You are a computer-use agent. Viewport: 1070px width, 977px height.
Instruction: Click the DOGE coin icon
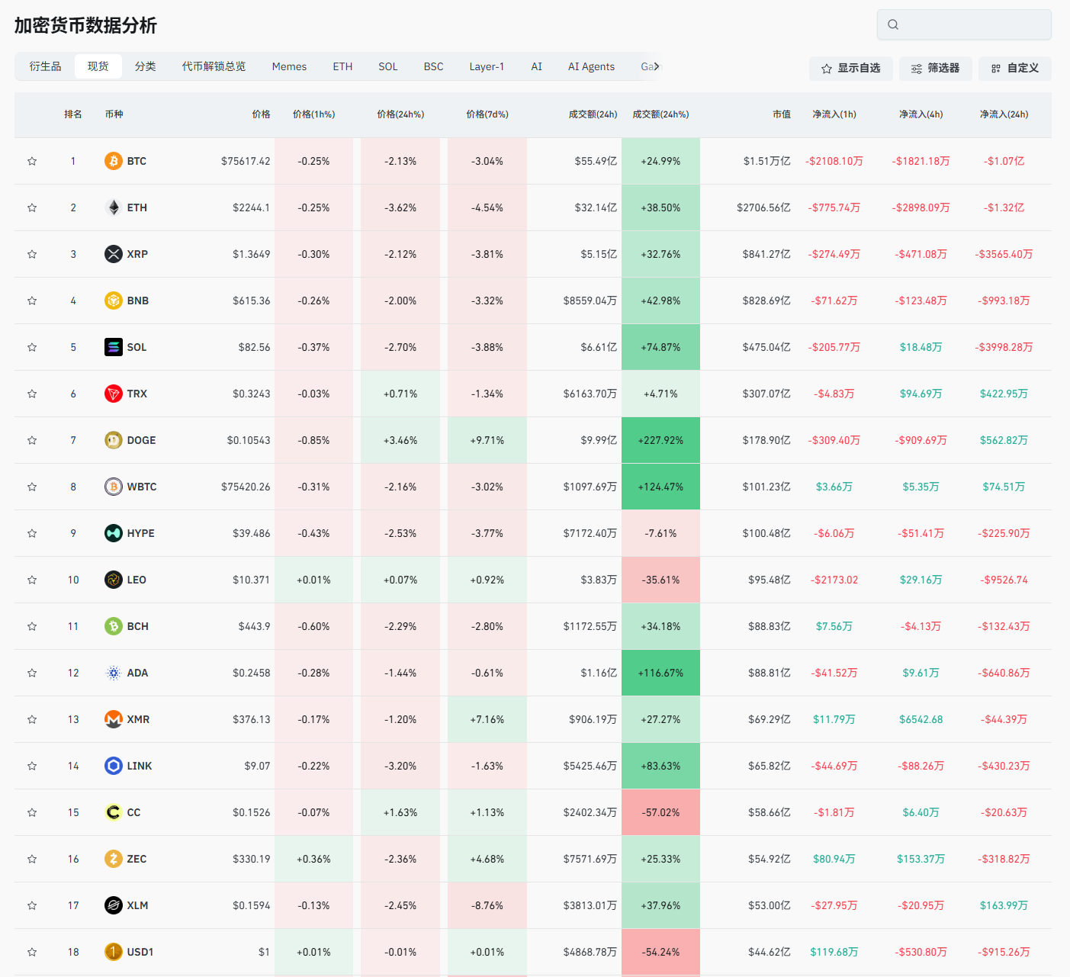tap(114, 440)
